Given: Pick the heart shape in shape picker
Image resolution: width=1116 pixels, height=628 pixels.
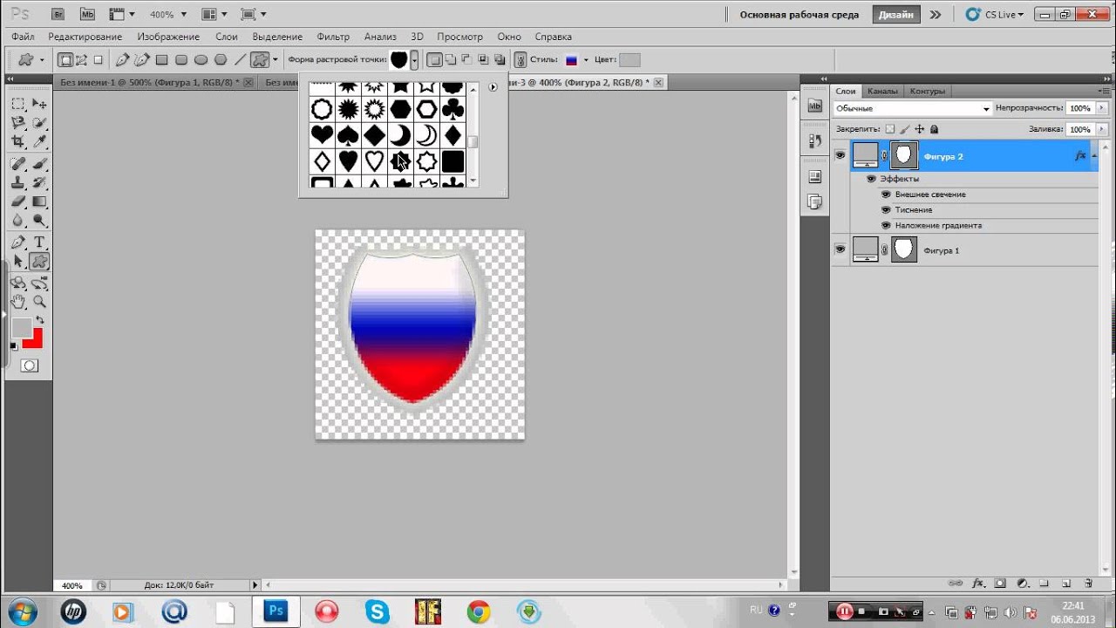Looking at the screenshot, I should tap(322, 135).
